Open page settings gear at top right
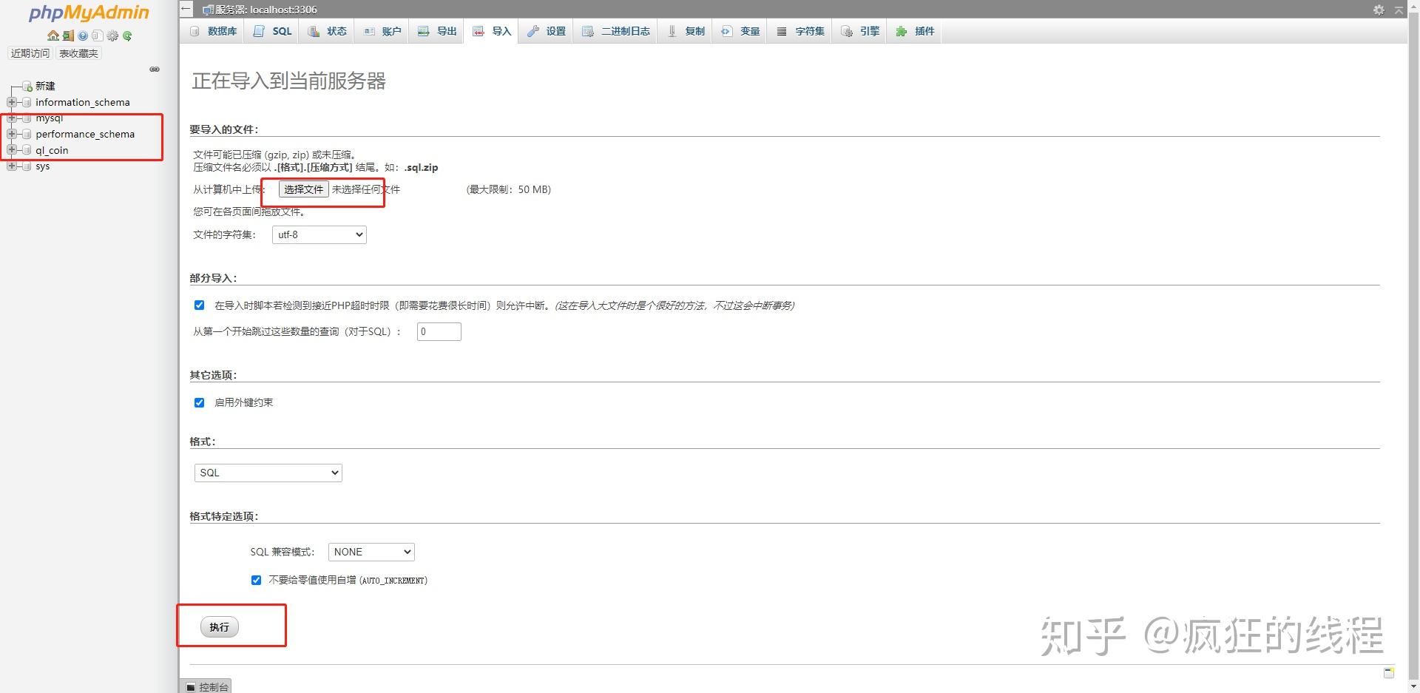 (1379, 10)
